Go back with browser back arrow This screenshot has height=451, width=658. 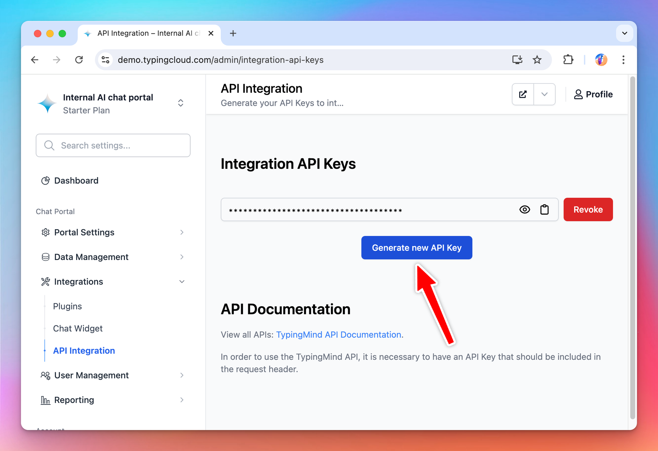[x=35, y=60]
